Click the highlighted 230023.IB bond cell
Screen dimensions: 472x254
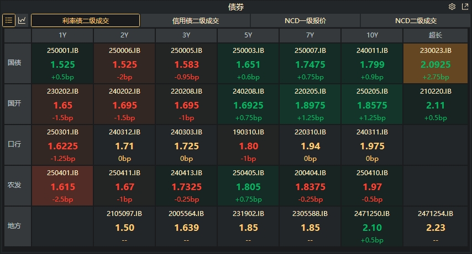[435, 63]
